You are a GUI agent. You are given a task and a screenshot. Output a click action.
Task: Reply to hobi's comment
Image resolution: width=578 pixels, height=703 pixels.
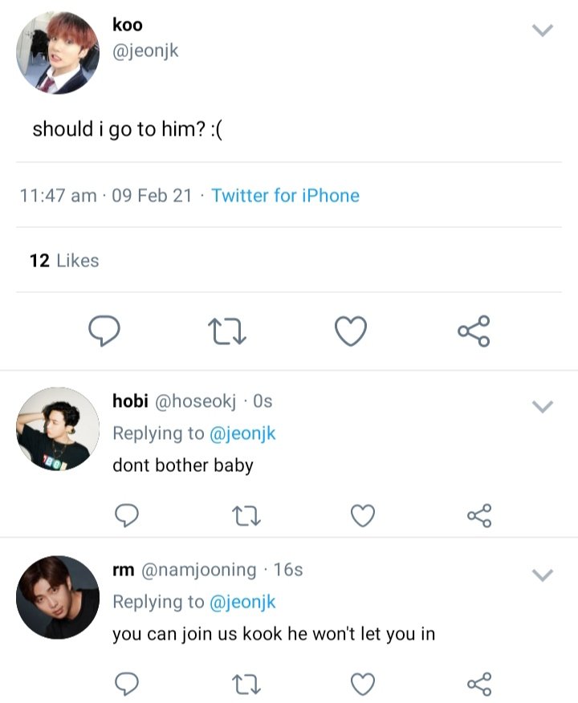pyautogui.click(x=127, y=515)
